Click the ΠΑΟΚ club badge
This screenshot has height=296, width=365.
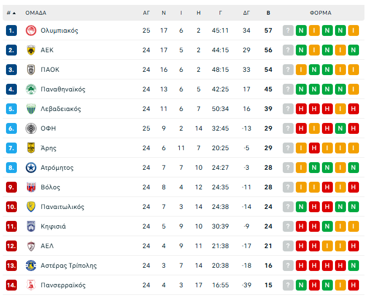pos(31,70)
